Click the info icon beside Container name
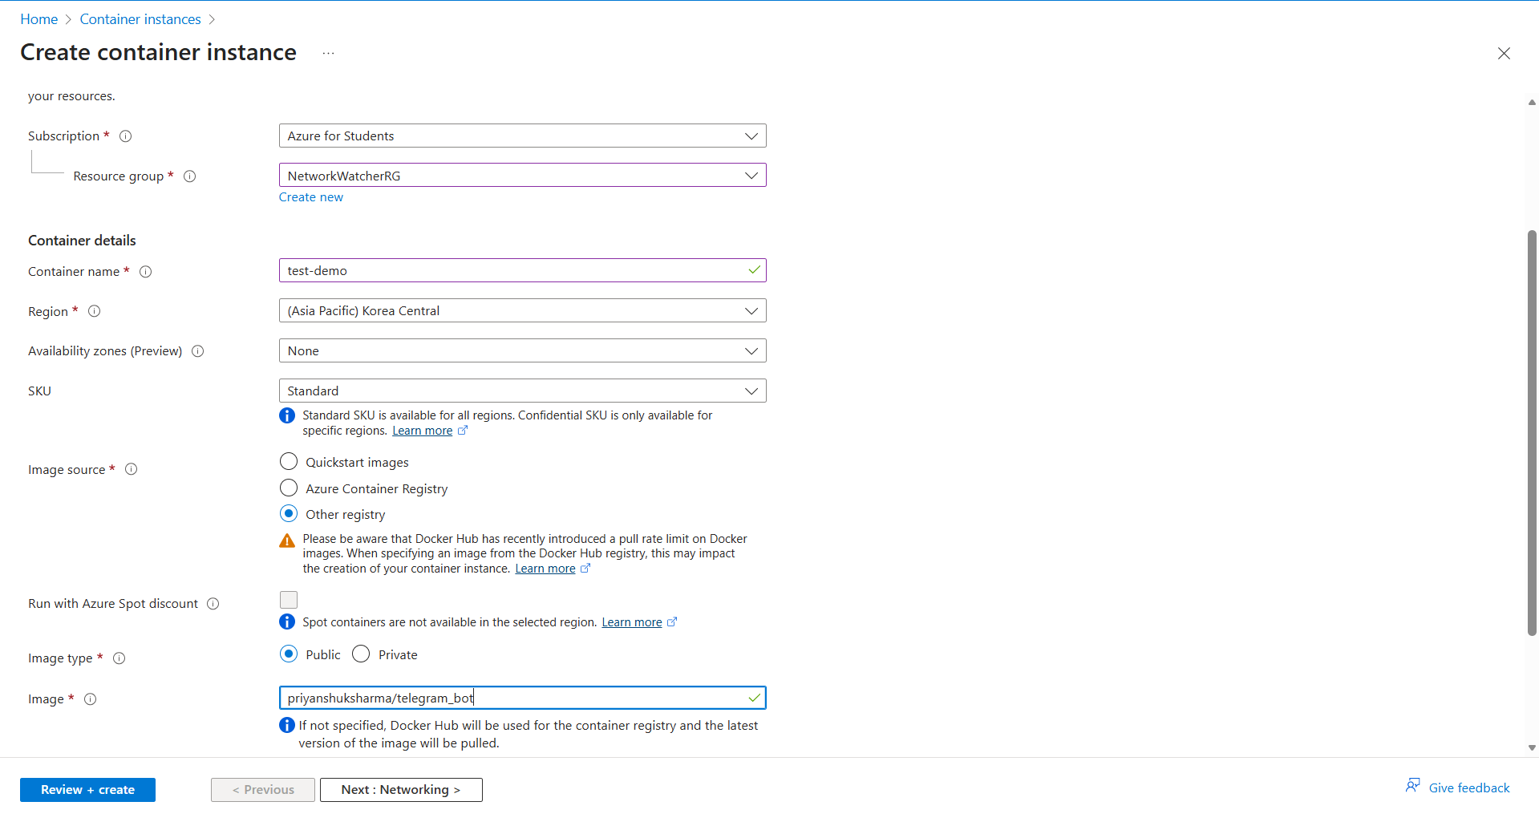1539x826 pixels. pos(146,272)
